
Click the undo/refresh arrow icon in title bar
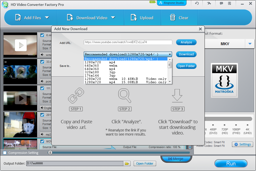point(197,3)
